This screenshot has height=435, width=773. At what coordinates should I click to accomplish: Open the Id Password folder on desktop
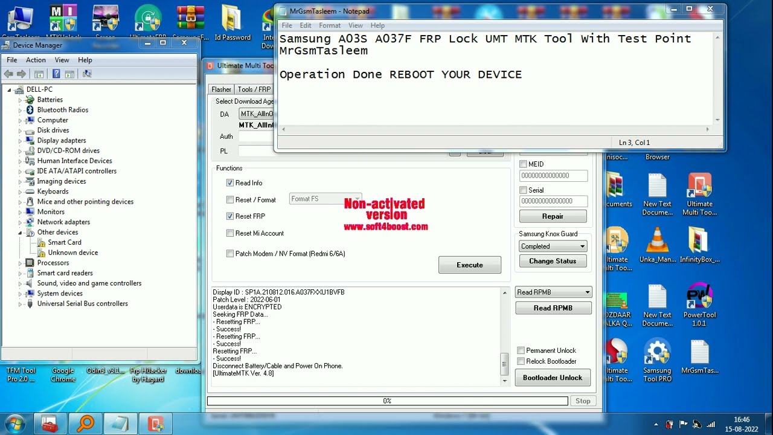point(233,22)
